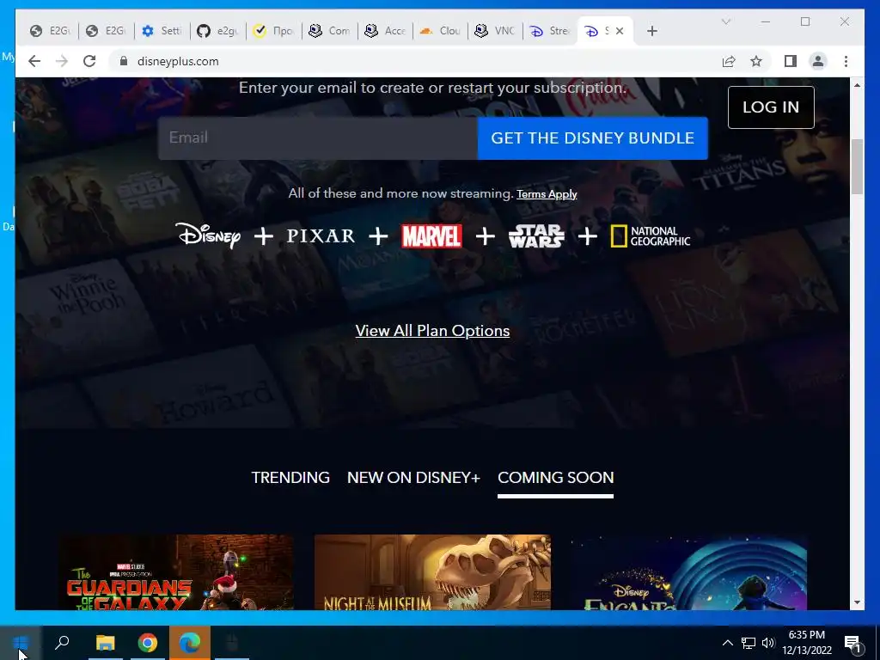Open the volume control in tray

[768, 643]
